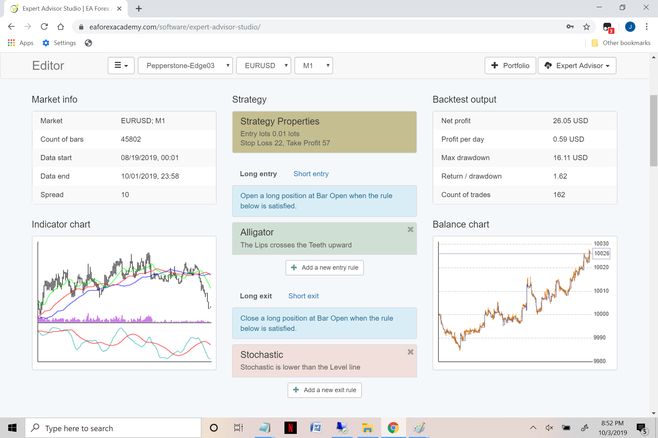Click the browser back arrow
Image resolution: width=658 pixels, height=438 pixels.
[11, 27]
